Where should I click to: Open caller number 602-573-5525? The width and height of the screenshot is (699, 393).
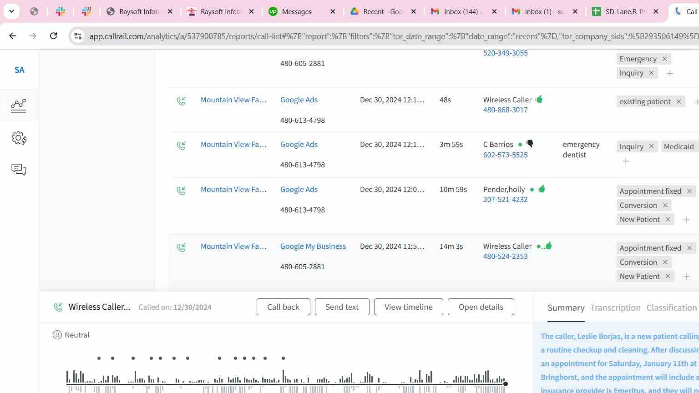click(x=506, y=155)
